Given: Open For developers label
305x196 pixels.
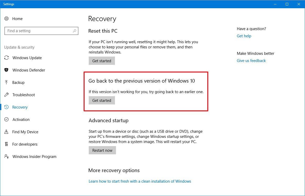Looking at the screenshot, I should click(x=25, y=144).
